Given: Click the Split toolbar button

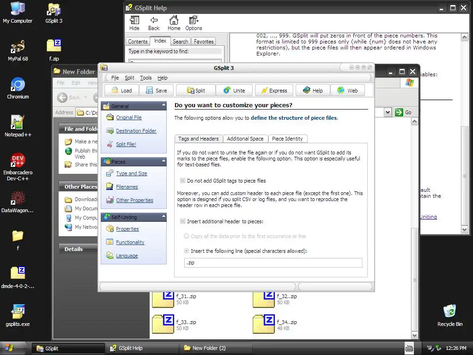Looking at the screenshot, I should 196,91.
